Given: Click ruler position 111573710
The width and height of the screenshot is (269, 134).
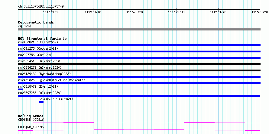Looking at the screenshot, I should (93, 12).
